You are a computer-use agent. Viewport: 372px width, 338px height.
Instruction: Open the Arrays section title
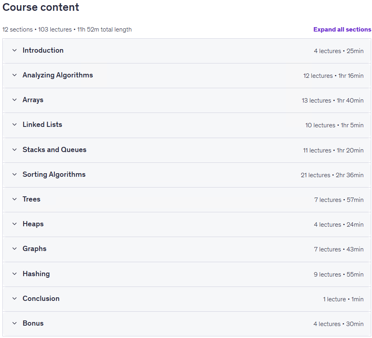pos(33,100)
